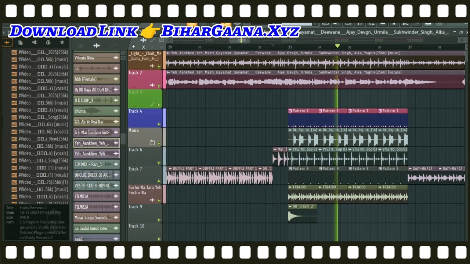Click picker panel vertical scrollbar thumb
The width and height of the screenshot is (470, 264).
pos(123,139)
